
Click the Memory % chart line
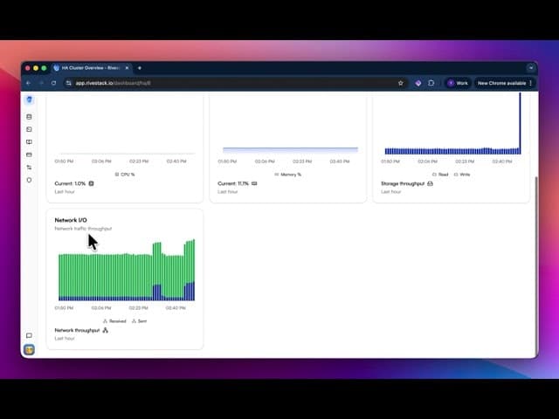[290, 149]
